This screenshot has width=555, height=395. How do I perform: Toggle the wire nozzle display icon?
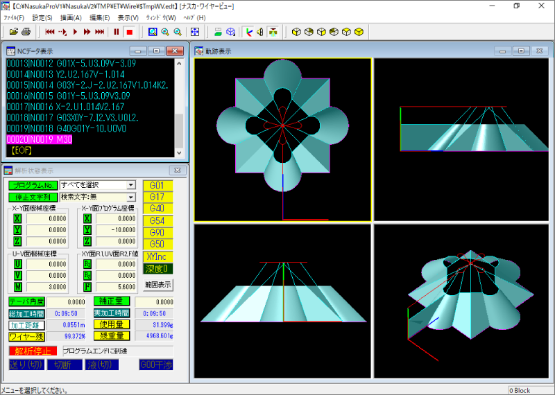click(272, 32)
